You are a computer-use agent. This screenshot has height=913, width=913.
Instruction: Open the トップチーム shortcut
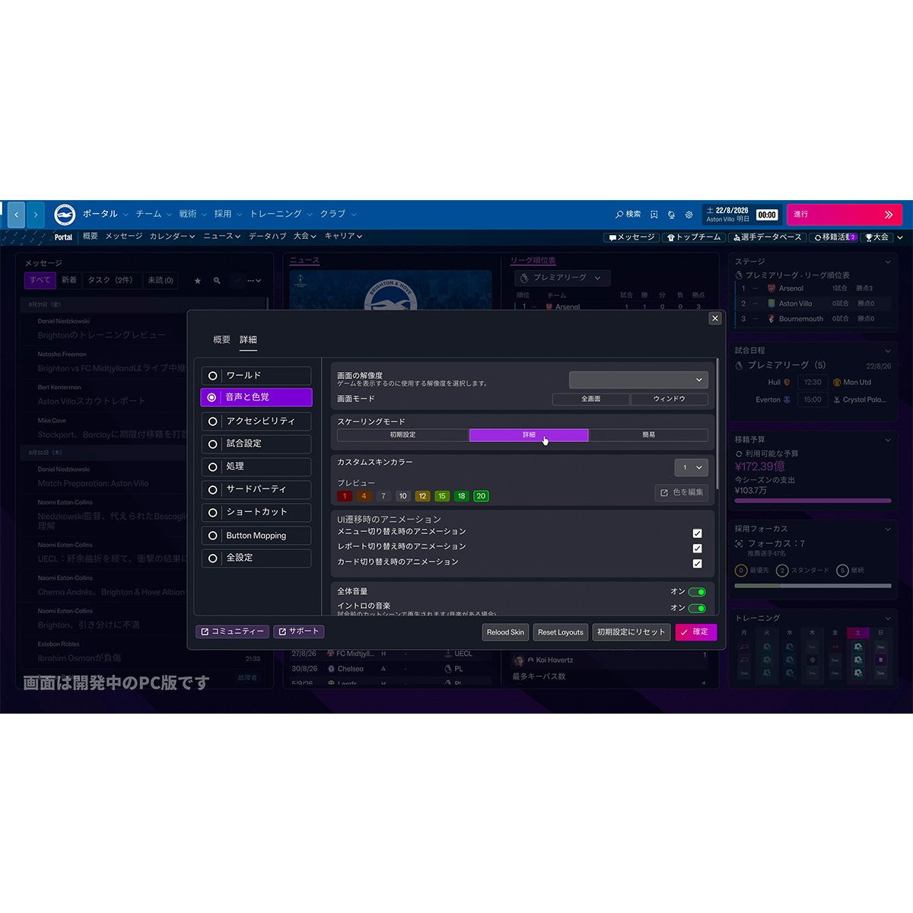(693, 237)
